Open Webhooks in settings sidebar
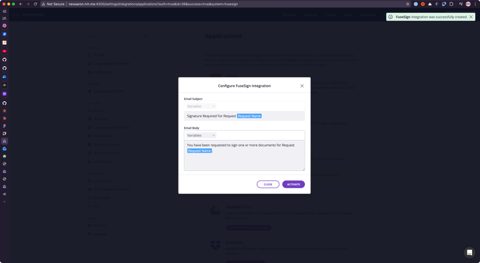Viewport: 480px width, 263px height. coord(102,198)
